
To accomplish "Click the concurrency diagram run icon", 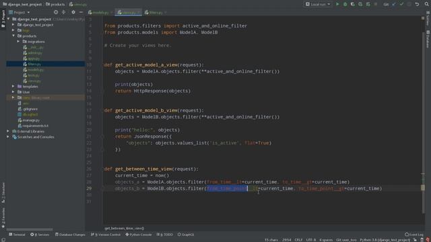I will click(x=368, y=4).
